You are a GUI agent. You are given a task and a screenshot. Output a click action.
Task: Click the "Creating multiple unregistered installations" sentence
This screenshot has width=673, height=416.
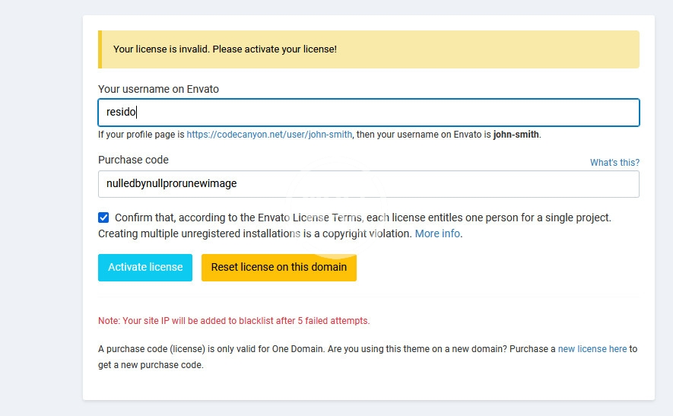coord(255,233)
